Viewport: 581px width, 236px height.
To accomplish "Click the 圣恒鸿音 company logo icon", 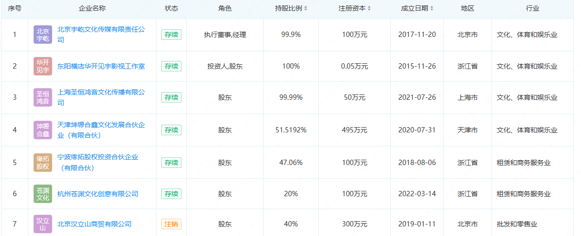I will click(42, 97).
